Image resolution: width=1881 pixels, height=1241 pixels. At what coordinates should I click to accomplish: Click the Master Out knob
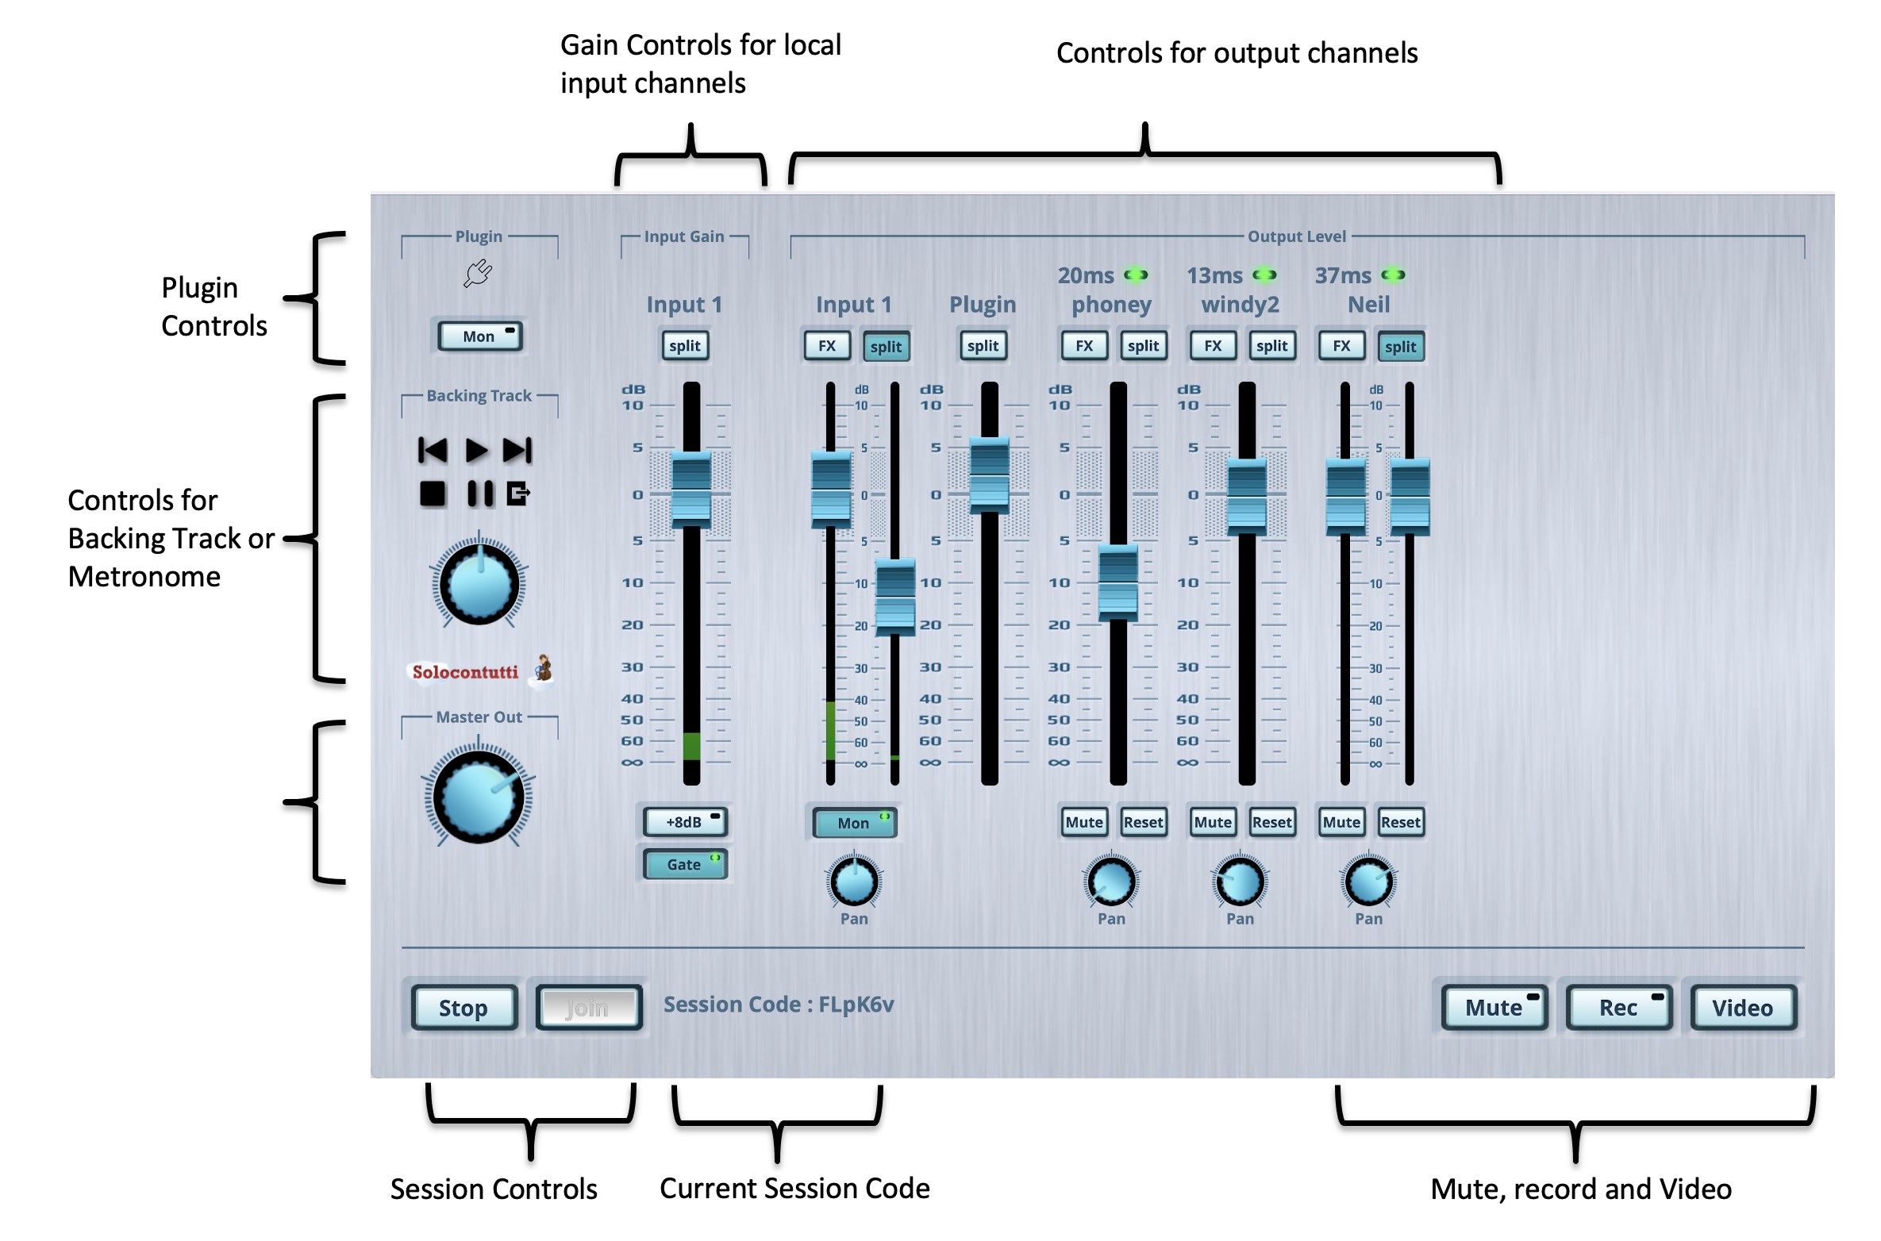pos(479,797)
